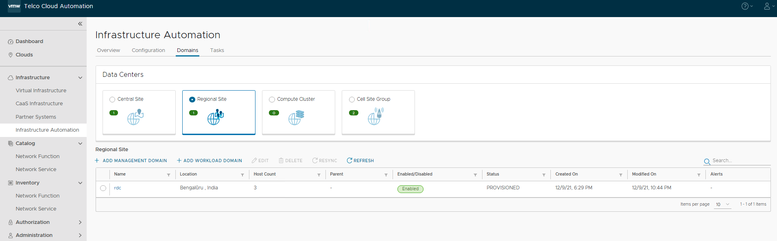Click the Search input field
The width and height of the screenshot is (777, 241).
(741, 161)
